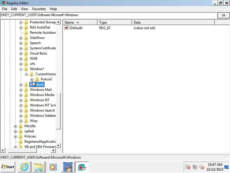Expand the Windows Search key
This screenshot has height=173, width=230.
tap(21, 111)
